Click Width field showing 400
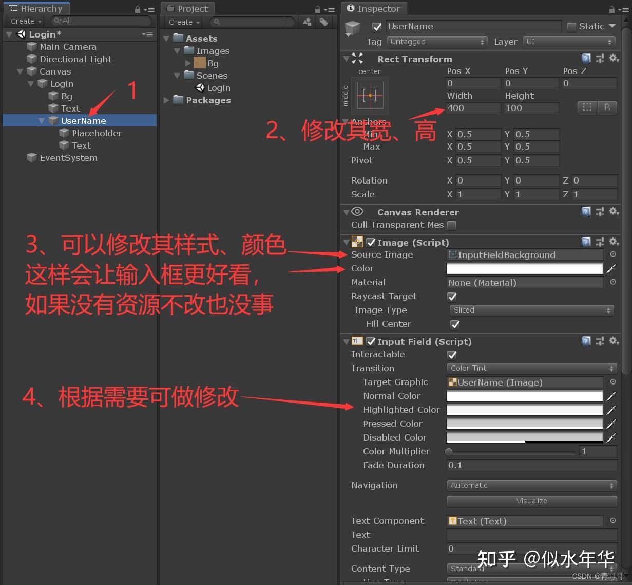 [473, 108]
